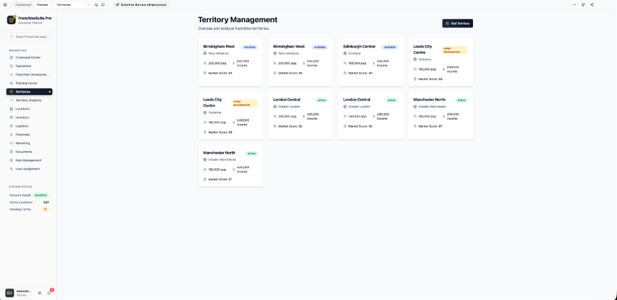Click Oversee and analyze franchise territories subtitle
Screen dimensions: 617x300
click(234, 29)
